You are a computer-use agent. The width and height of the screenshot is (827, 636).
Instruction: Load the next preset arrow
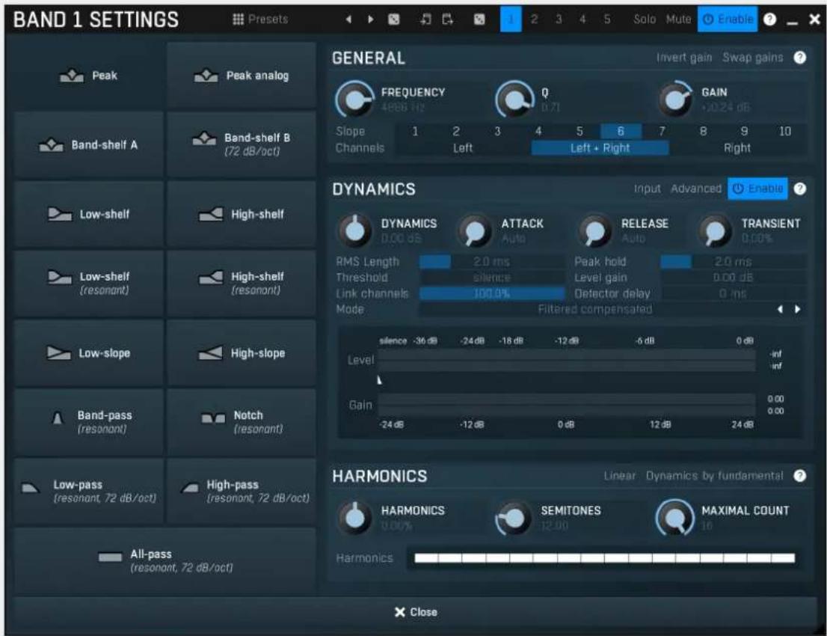coord(371,19)
